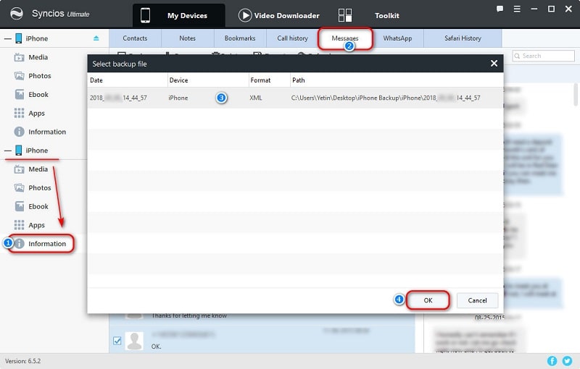
Task: Click the contact avatar beside OK. message
Action: pos(134,341)
